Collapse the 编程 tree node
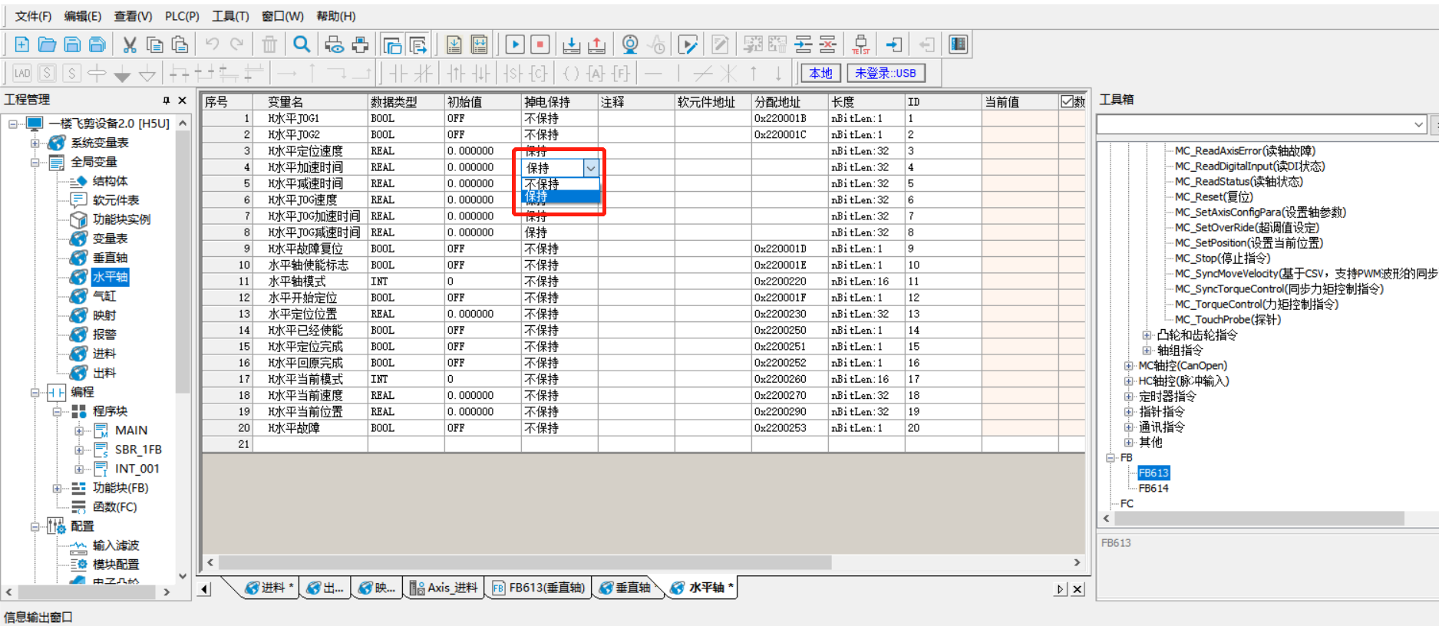The image size is (1439, 626). point(35,392)
